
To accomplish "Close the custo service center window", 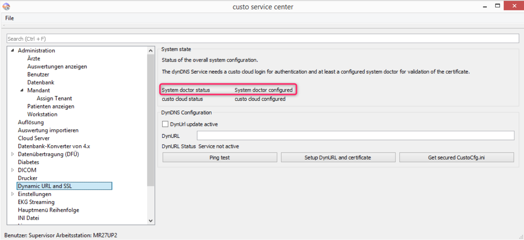I will click(513, 6).
